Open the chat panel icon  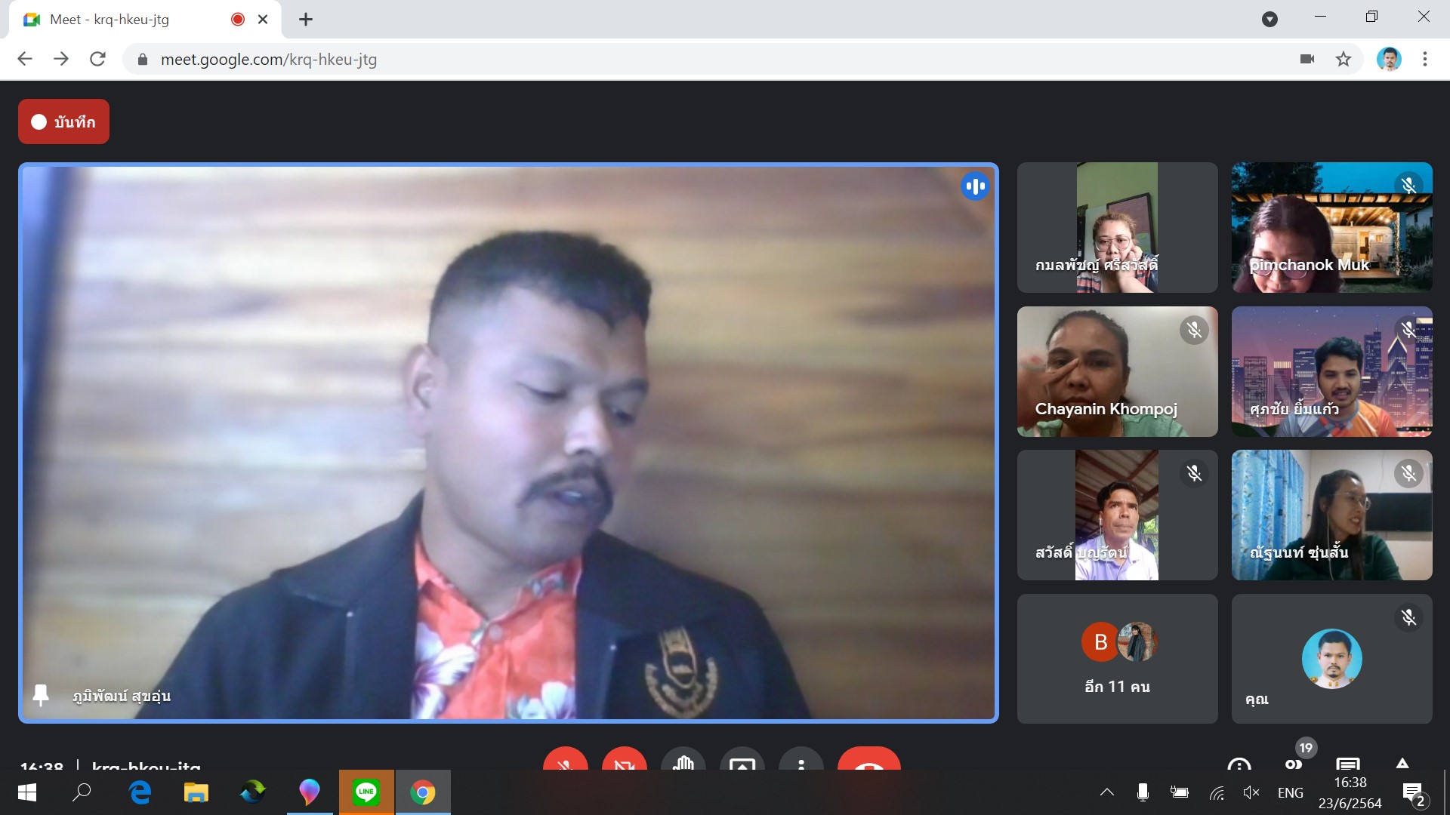tap(1348, 764)
